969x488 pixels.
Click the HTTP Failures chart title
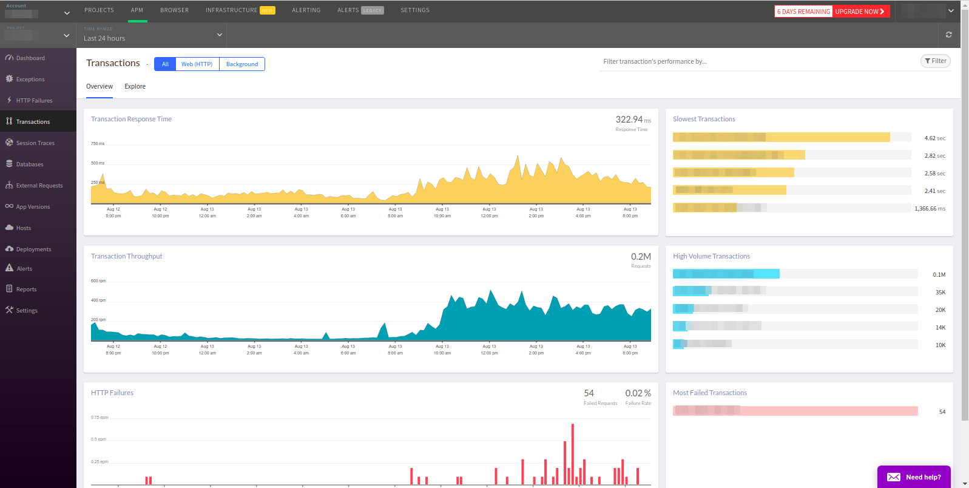[x=112, y=393]
